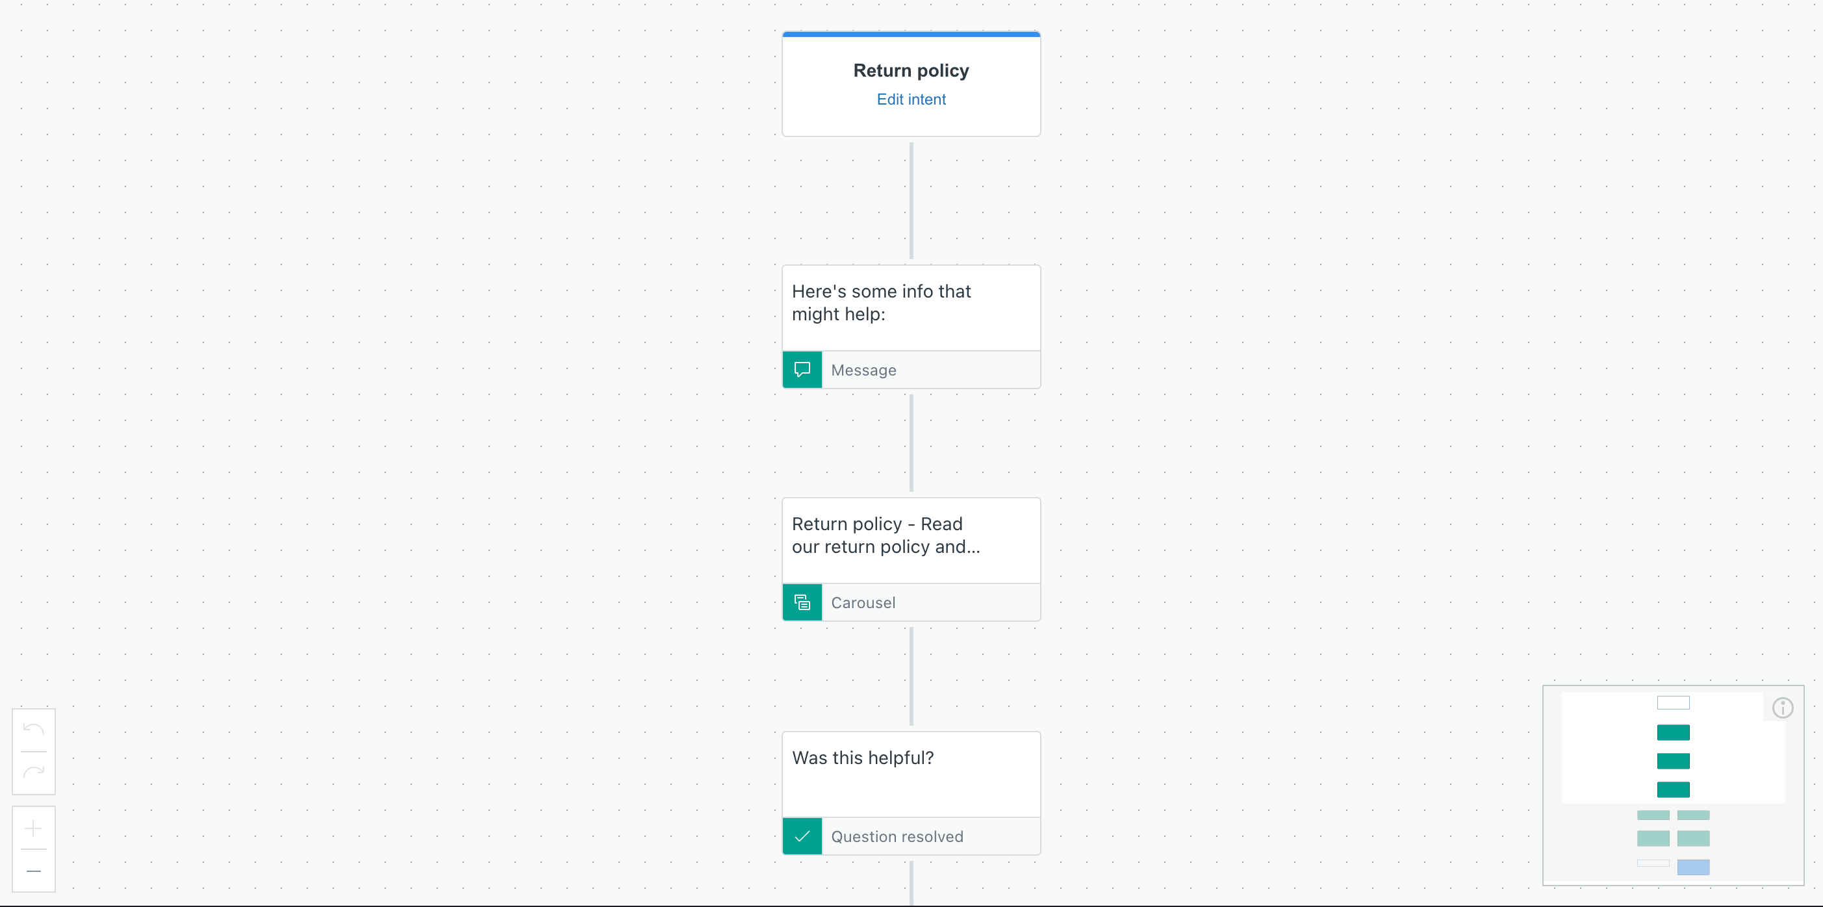Click the connector line between Message and Carousel steps

pyautogui.click(x=911, y=444)
